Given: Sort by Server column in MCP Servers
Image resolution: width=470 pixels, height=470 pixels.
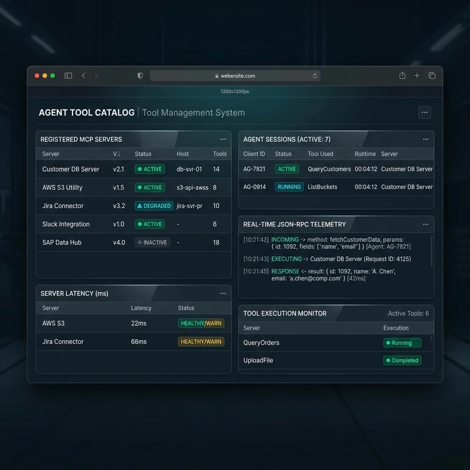Looking at the screenshot, I should pyautogui.click(x=50, y=154).
